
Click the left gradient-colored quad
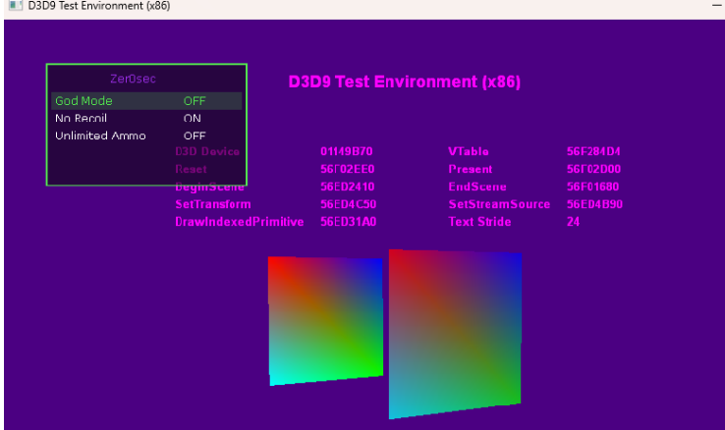[325, 319]
